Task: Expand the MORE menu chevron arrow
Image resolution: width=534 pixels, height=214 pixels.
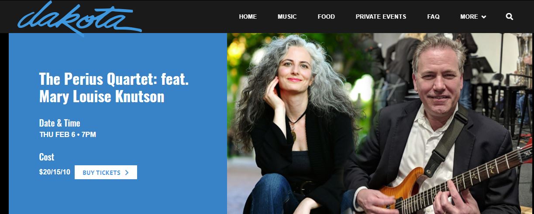Action: pos(484,17)
